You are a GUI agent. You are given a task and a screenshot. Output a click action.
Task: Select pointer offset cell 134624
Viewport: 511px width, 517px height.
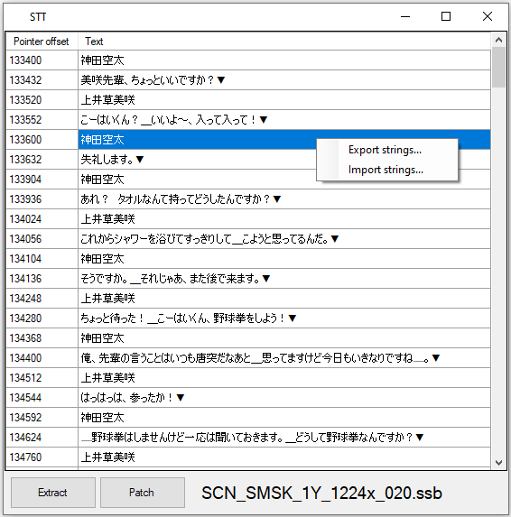(x=42, y=438)
